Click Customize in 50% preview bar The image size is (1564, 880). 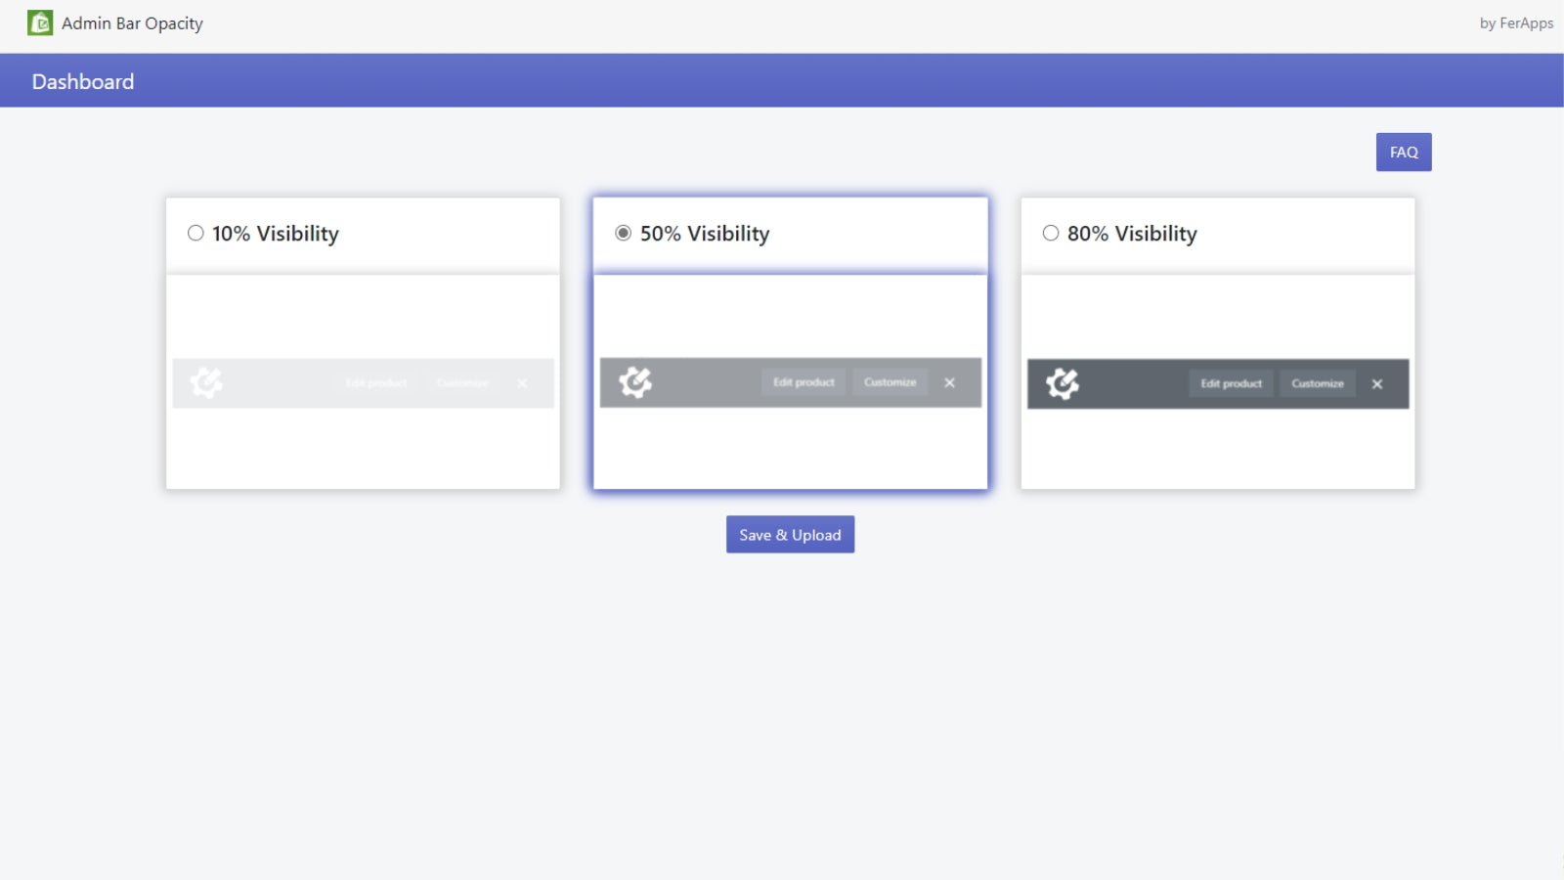[x=891, y=382]
